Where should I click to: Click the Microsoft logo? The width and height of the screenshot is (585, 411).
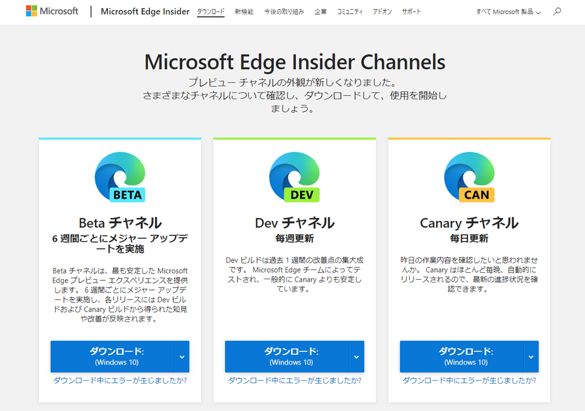[52, 11]
